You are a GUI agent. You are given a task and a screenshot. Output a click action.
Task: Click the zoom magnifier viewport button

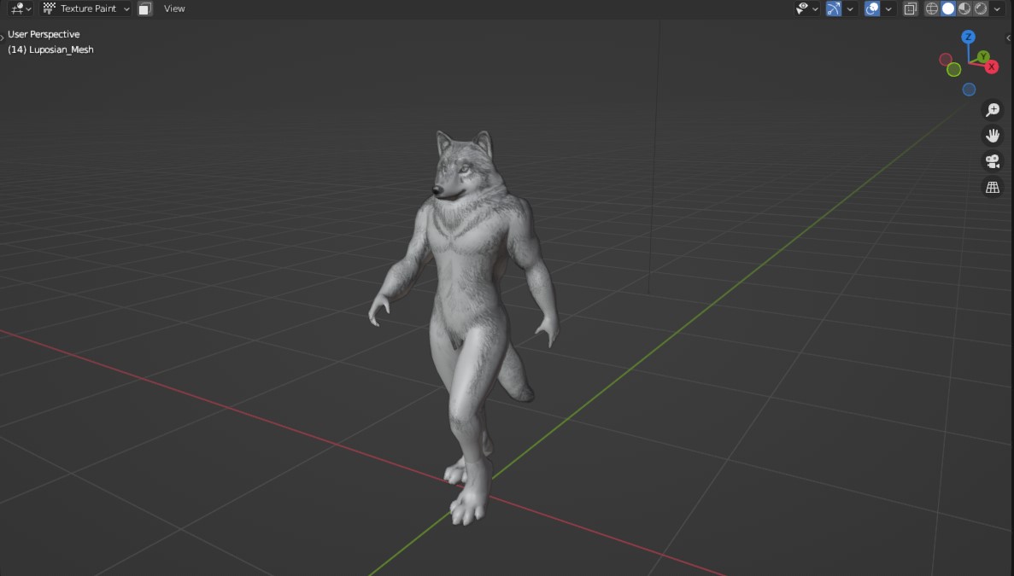993,110
